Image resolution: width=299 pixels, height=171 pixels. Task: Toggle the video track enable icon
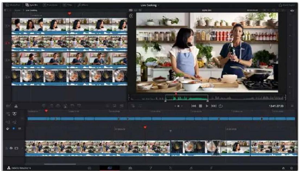click(16, 148)
